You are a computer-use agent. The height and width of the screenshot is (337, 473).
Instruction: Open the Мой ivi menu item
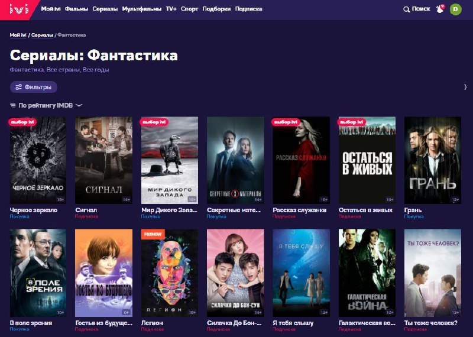tap(51, 9)
